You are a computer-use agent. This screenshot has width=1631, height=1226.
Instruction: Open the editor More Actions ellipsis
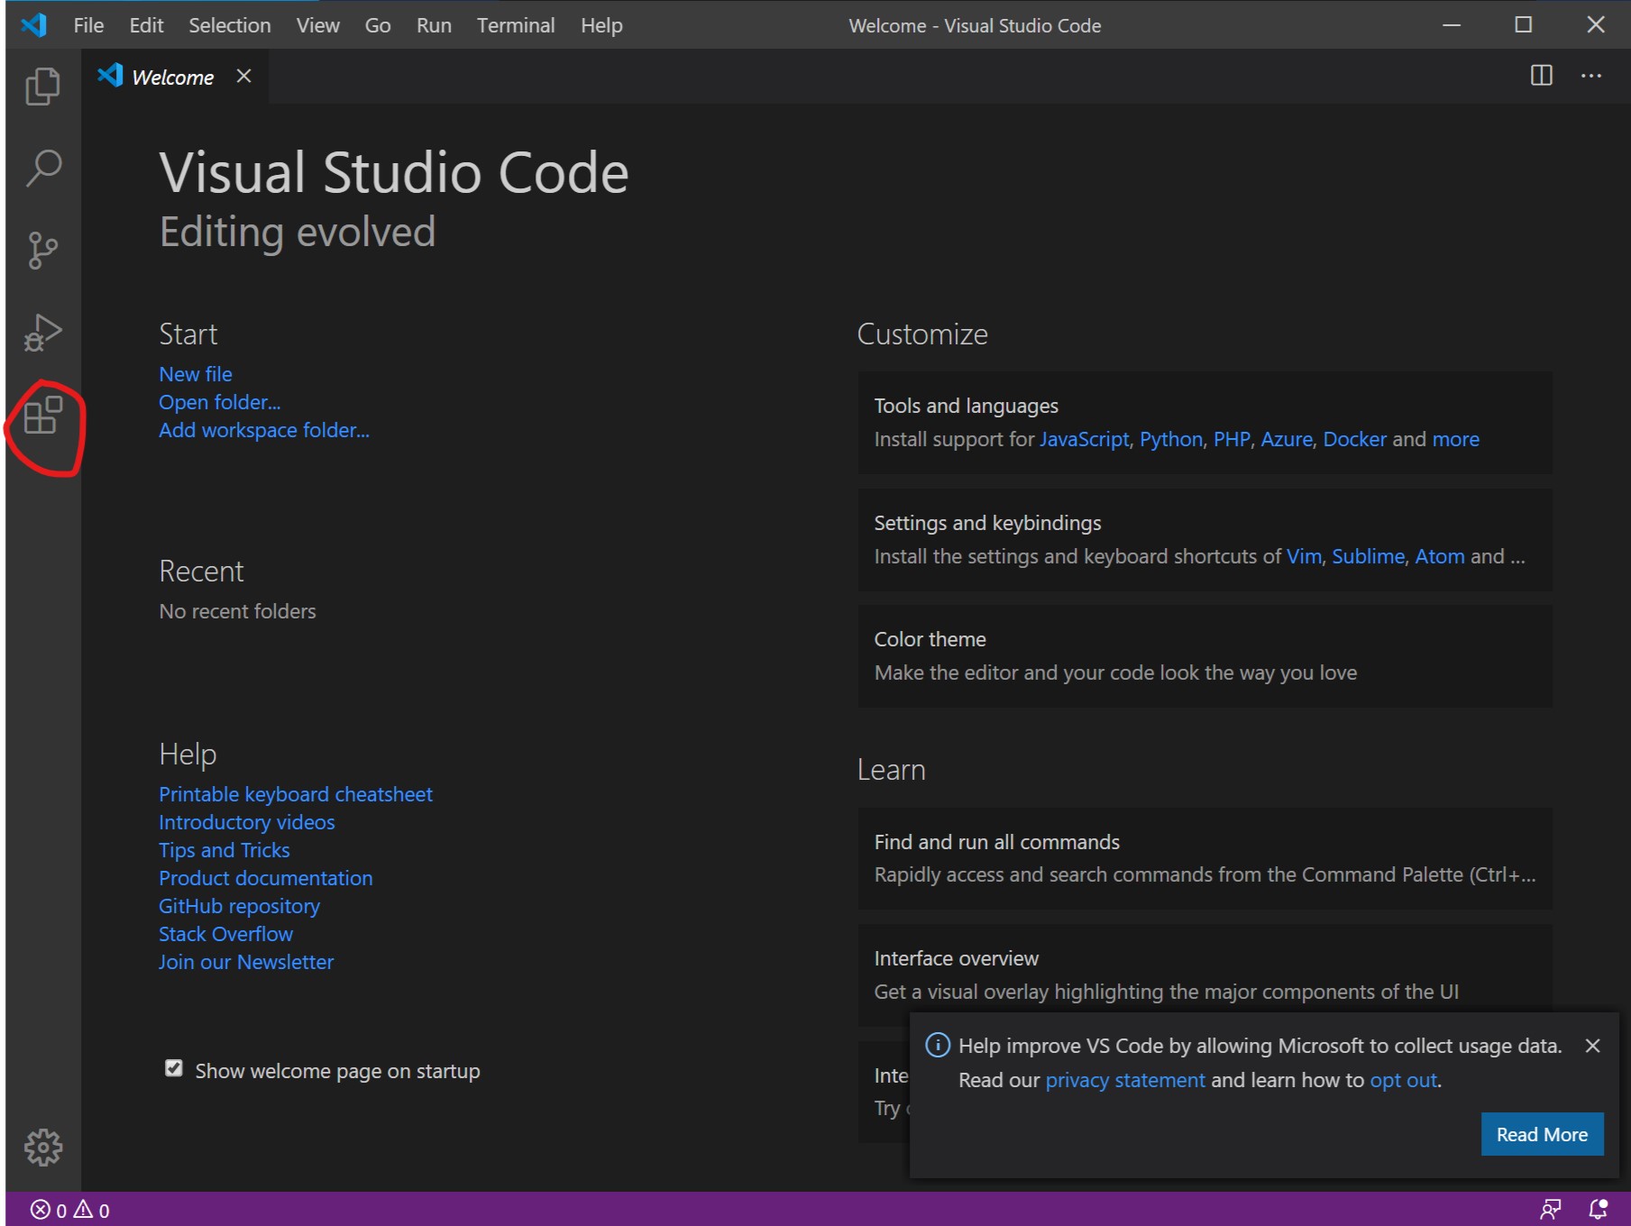coord(1591,76)
